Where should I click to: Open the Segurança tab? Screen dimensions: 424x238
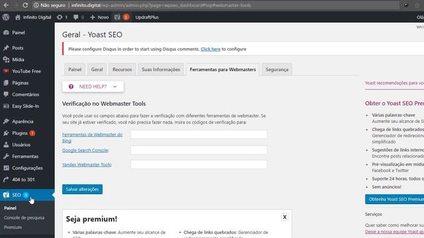(277, 69)
